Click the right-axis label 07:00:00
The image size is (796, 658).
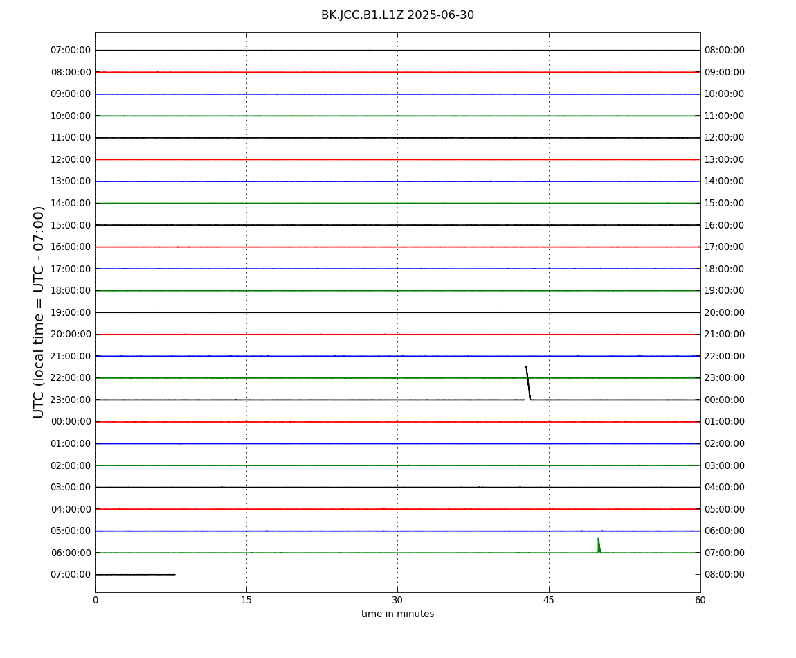(x=725, y=553)
